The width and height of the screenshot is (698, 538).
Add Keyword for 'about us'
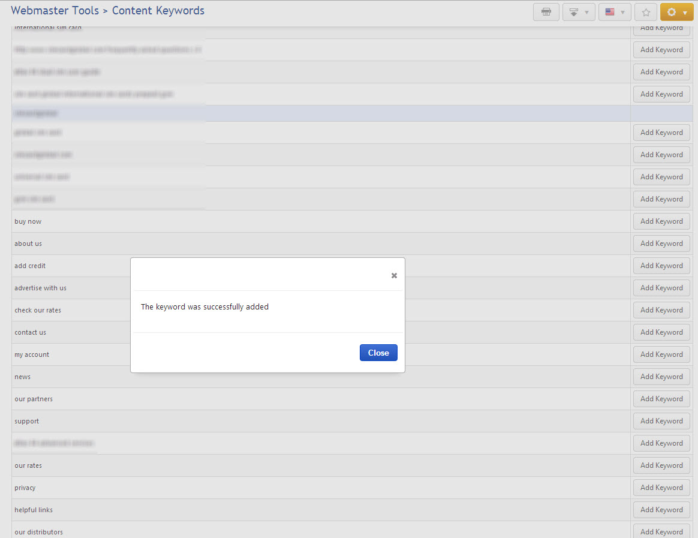pos(661,244)
